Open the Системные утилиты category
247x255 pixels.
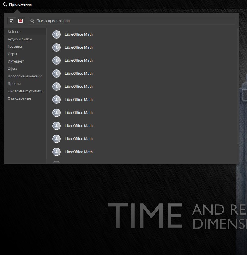tap(25, 91)
